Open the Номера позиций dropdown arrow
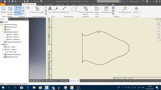Viewport: 161px width, 90px height. click(x=125, y=14)
